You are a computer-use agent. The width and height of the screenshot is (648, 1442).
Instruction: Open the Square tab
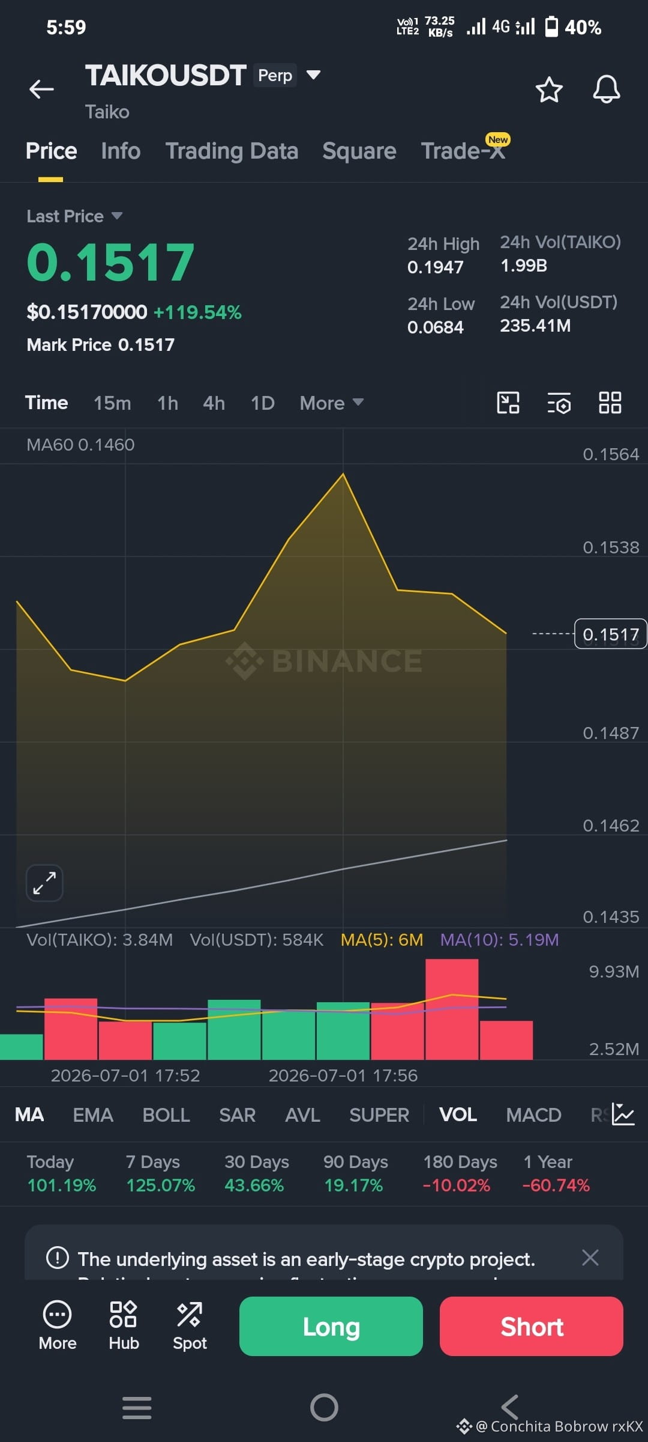[359, 151]
